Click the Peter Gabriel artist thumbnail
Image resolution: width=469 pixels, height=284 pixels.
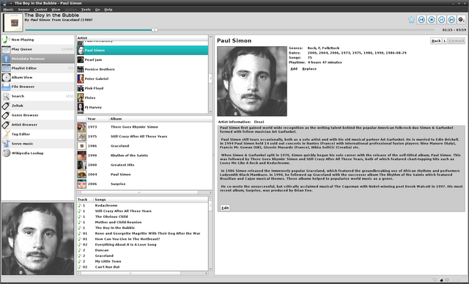[81, 79]
